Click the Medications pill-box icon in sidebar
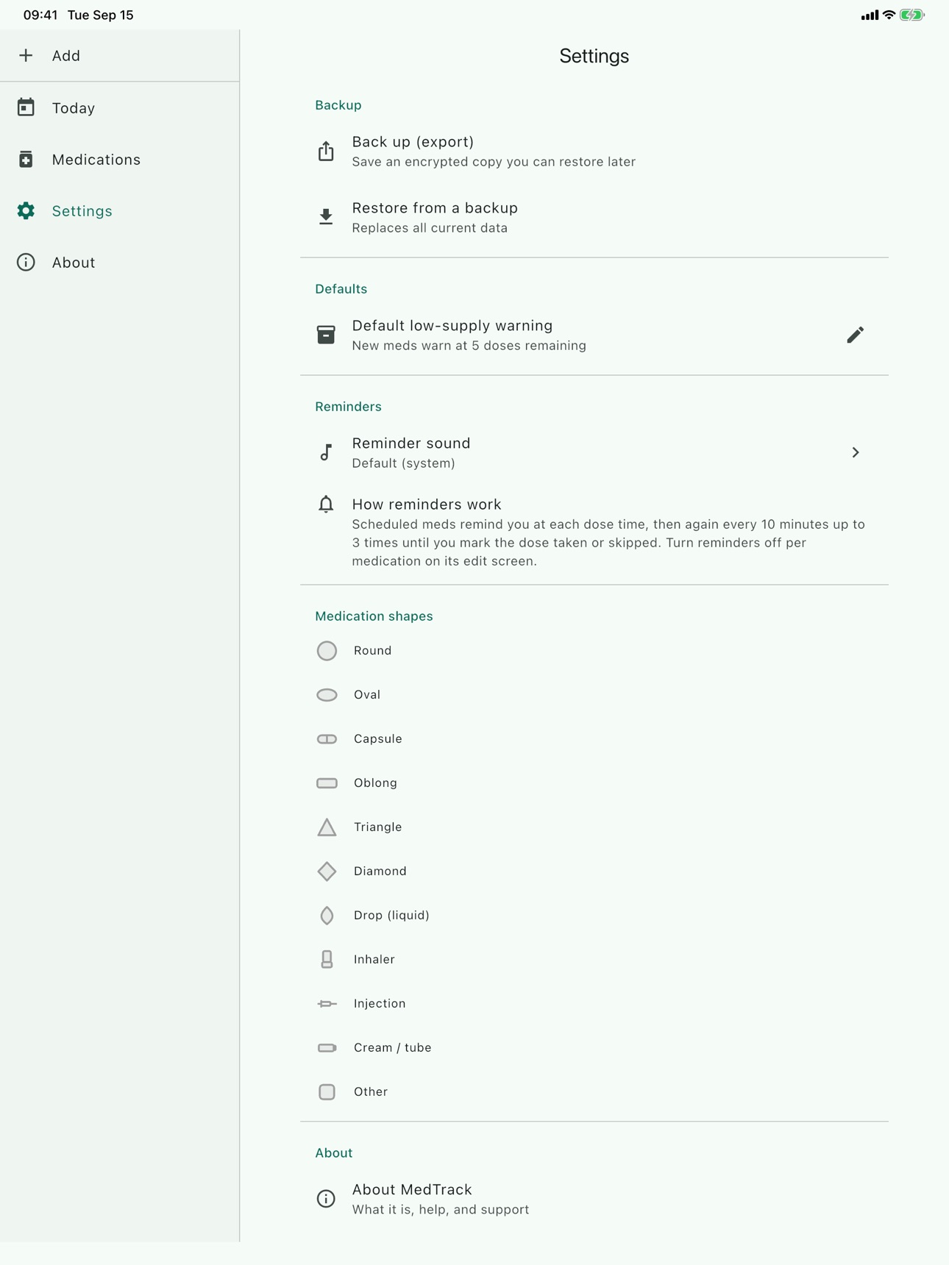 point(26,159)
